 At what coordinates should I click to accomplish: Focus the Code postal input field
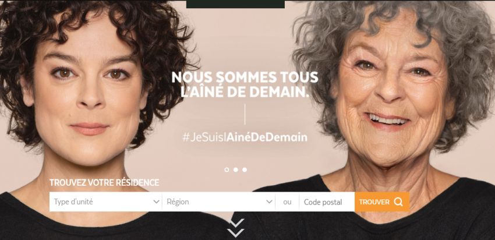pos(327,202)
